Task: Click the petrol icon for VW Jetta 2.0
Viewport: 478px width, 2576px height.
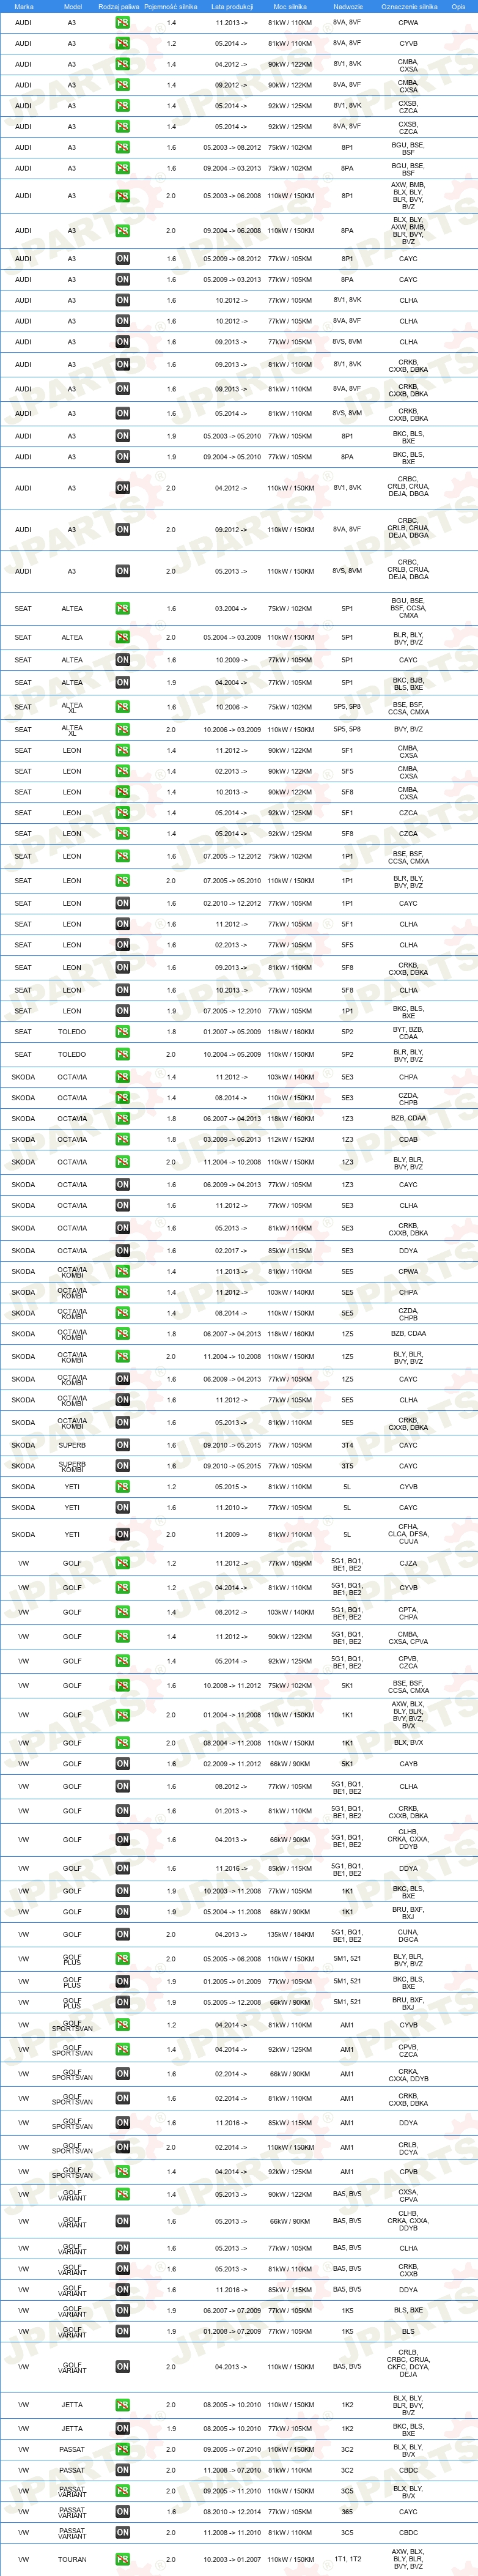Action: point(122,2405)
